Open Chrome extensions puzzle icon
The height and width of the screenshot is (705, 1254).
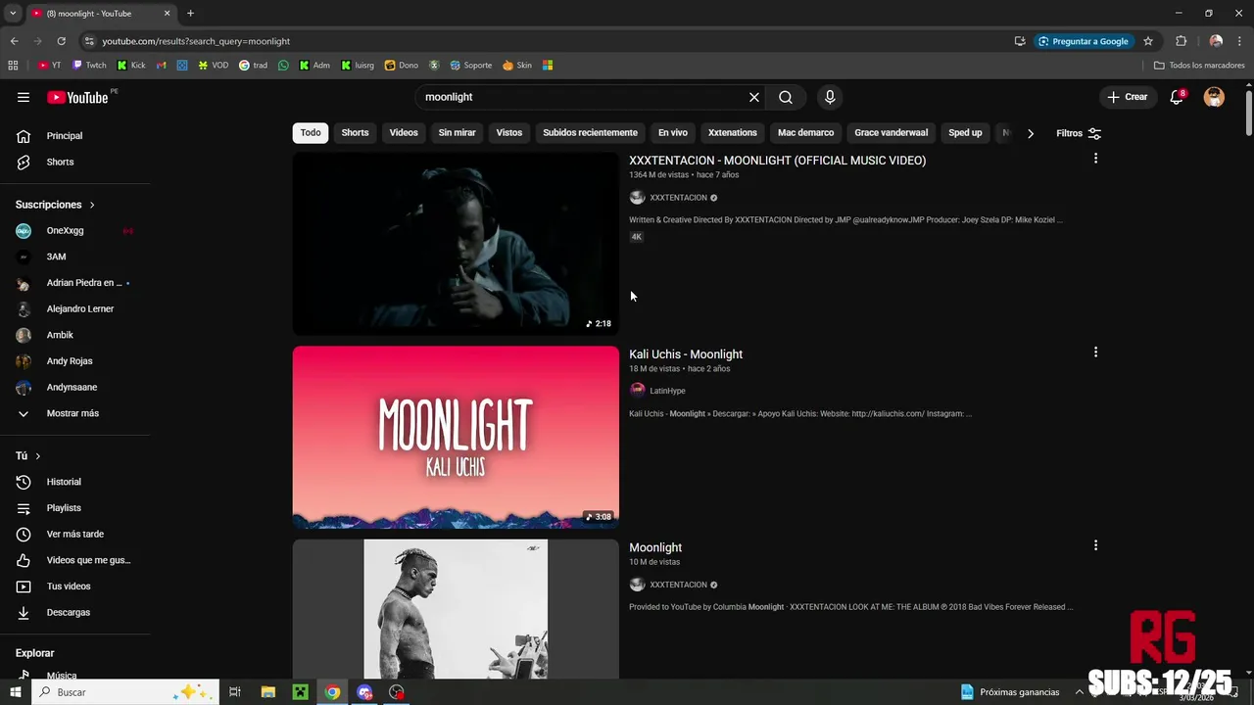pyautogui.click(x=1181, y=41)
